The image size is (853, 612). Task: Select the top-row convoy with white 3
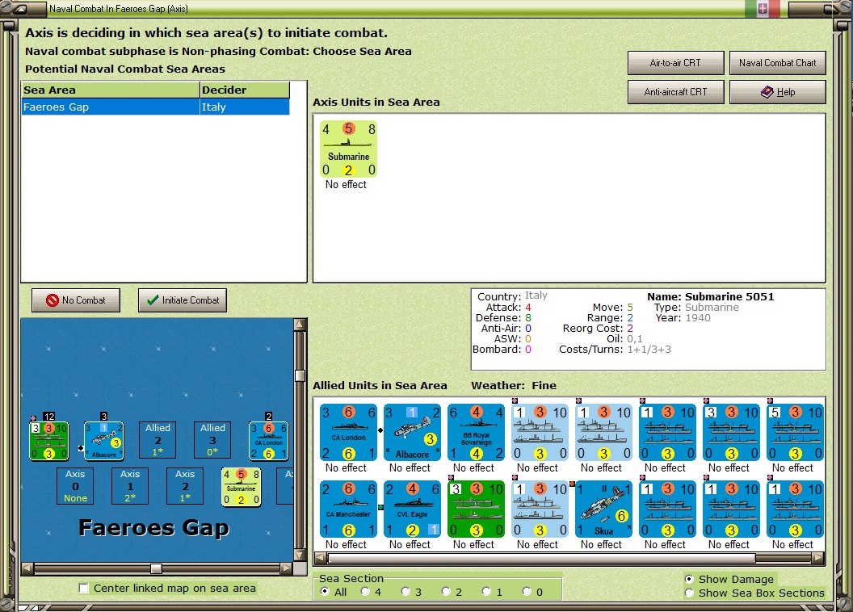coord(731,432)
